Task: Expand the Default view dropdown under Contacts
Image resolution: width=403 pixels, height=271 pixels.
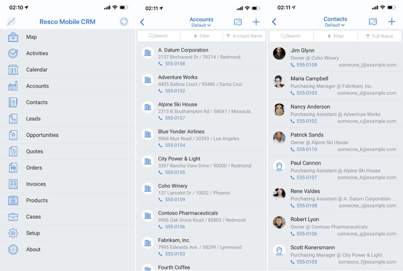Action: click(334, 25)
